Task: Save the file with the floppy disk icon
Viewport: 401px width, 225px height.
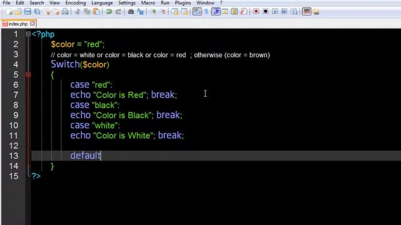Action: pos(28,12)
